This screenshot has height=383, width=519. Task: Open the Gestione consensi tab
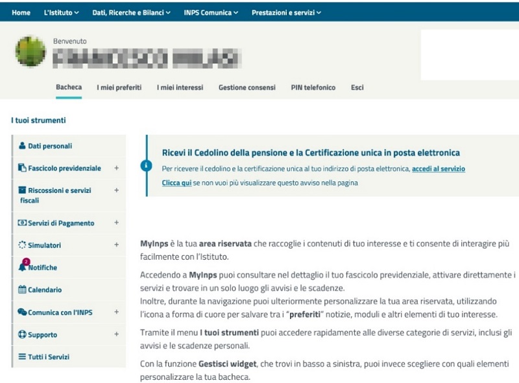(x=247, y=87)
